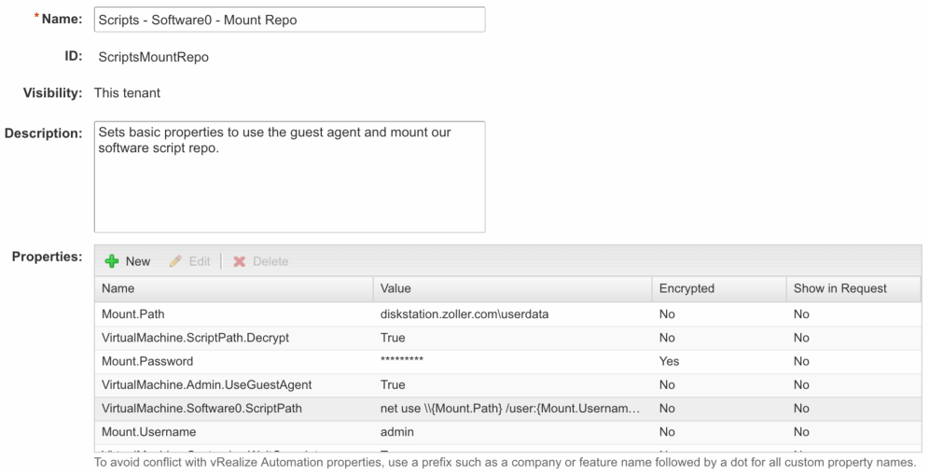Screen dimensions: 929x474
Task: Click the Yes encrypted cell for Mount.Password
Action: pyautogui.click(x=669, y=361)
